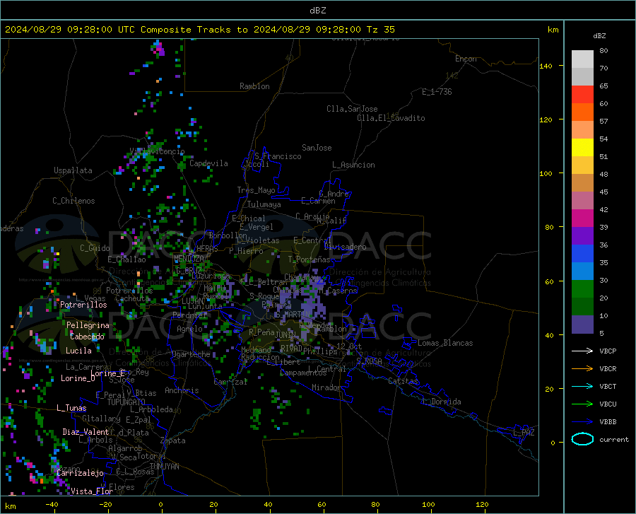Click the 'Catitas' place label
This screenshot has height=514, width=636.
[x=403, y=381]
